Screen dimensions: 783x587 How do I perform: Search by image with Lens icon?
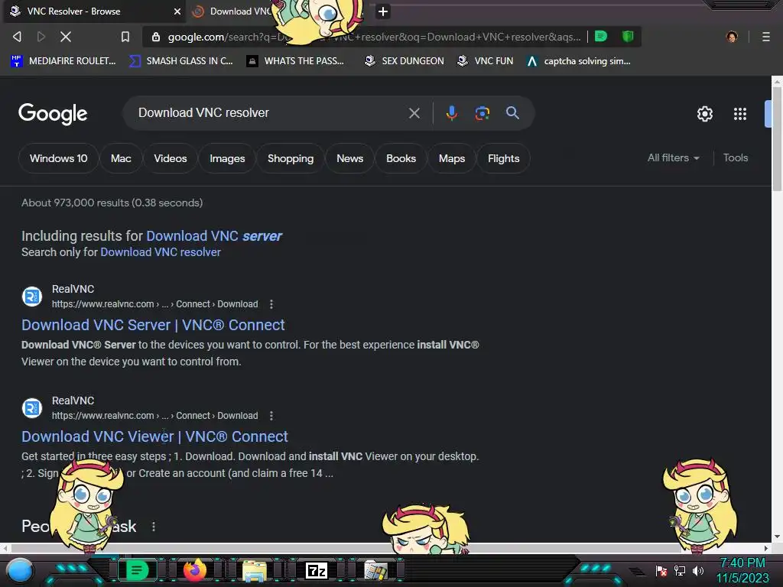(482, 113)
